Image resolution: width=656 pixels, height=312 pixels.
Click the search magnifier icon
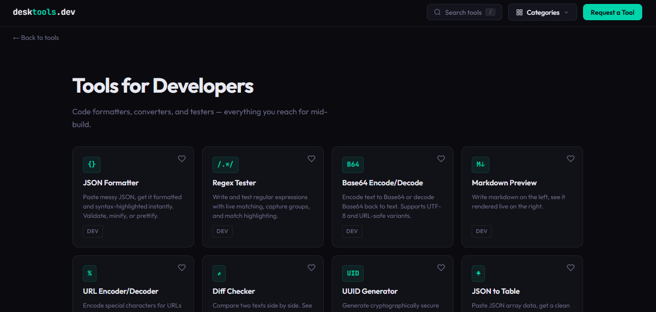point(437,12)
